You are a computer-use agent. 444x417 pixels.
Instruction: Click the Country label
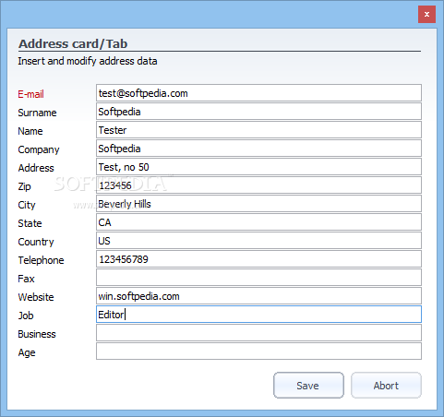[36, 242]
